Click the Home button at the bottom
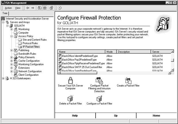Viewport: 178px width, 124px height. [x=156, y=115]
